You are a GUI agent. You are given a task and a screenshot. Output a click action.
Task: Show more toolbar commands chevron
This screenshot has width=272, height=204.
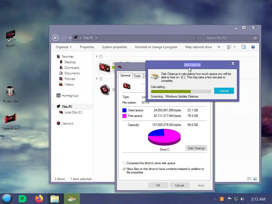(219, 47)
